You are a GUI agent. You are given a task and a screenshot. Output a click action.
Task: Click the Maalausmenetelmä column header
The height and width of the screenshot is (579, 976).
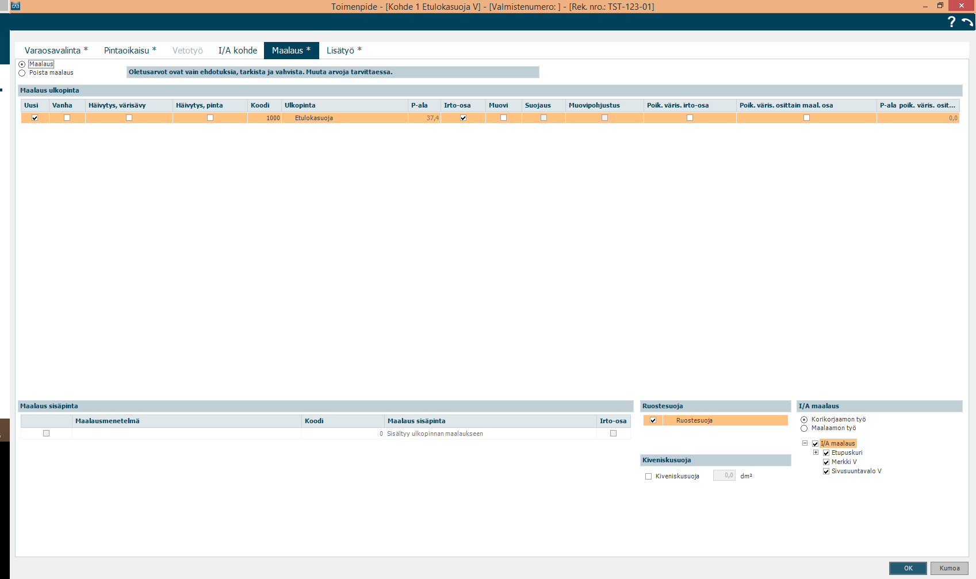point(187,421)
